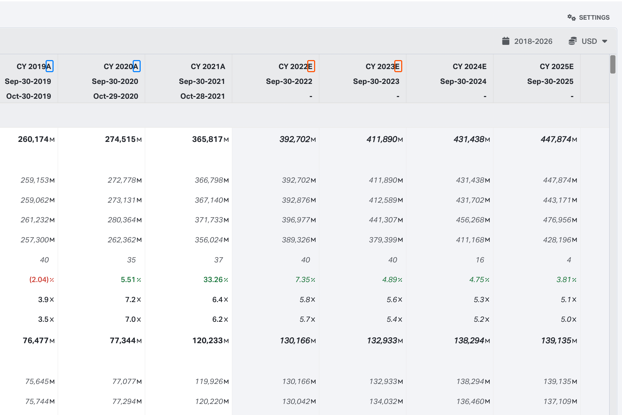Select the CY 2025E column header
This screenshot has height=415, width=622.
pyautogui.click(x=557, y=66)
